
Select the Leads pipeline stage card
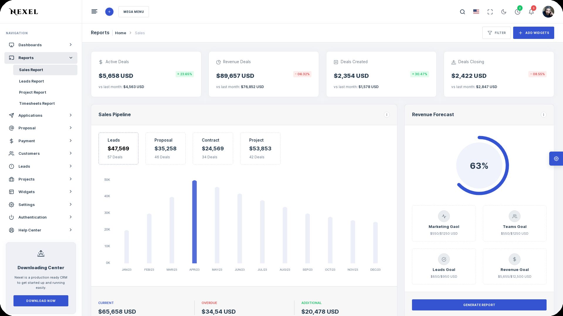click(x=118, y=148)
